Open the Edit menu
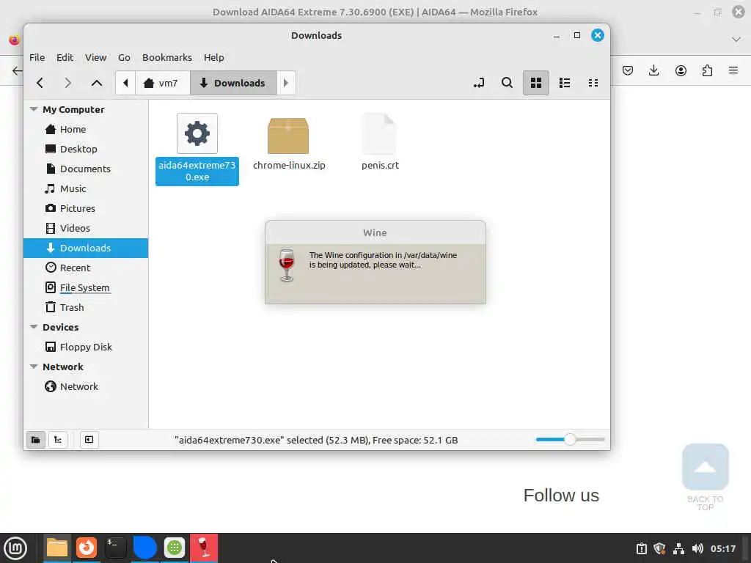This screenshot has width=751, height=563. (65, 57)
